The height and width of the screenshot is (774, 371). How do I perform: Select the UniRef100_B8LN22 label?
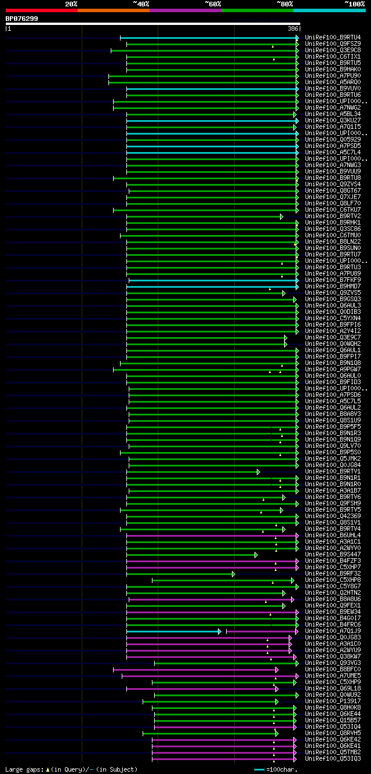[333, 242]
